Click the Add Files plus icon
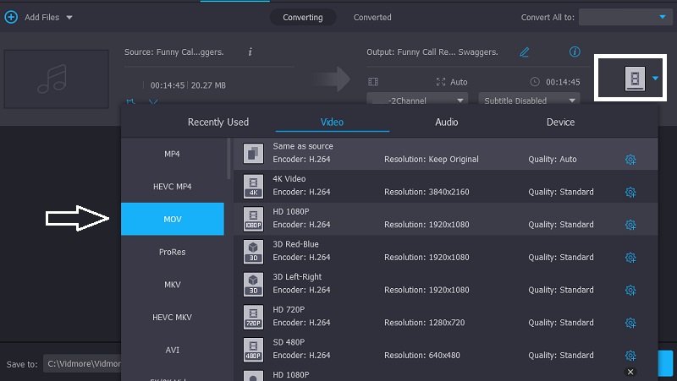 point(11,17)
